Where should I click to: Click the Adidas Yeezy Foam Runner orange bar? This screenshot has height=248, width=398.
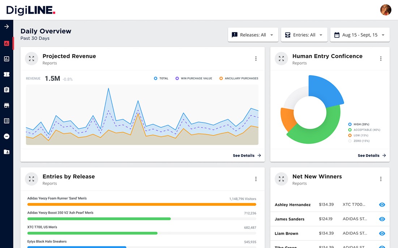coord(142,204)
